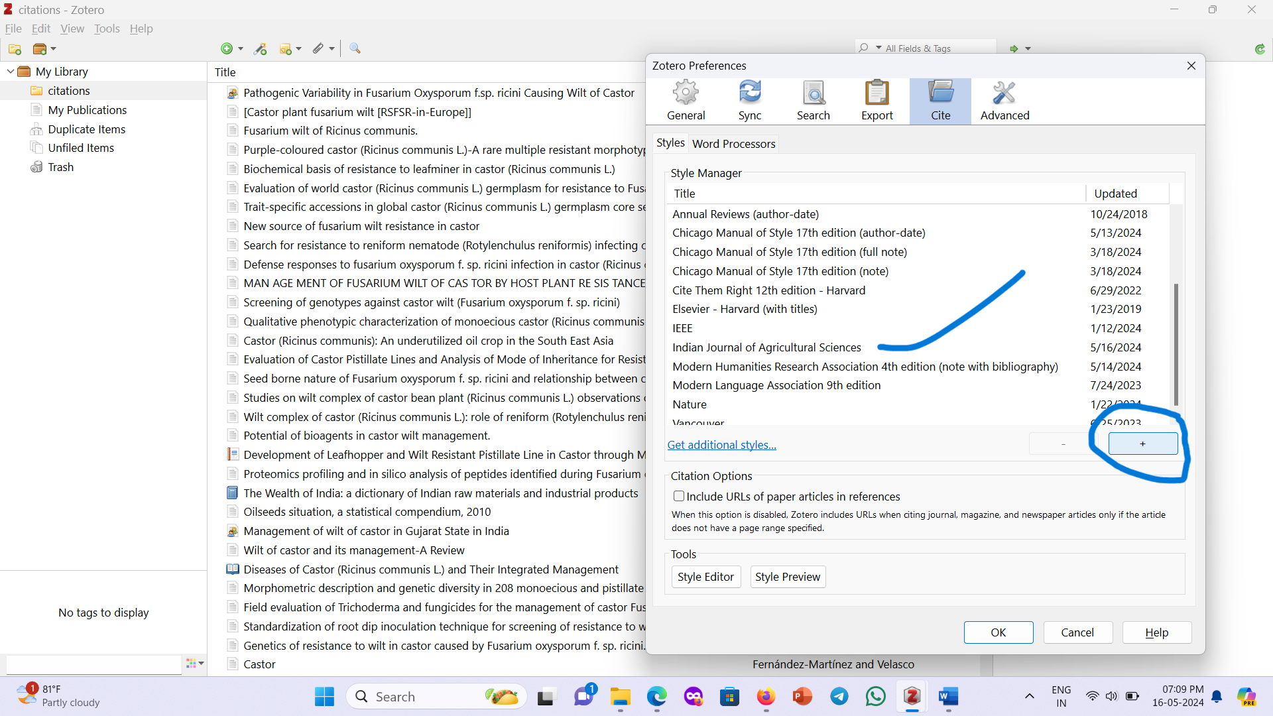Click the New Collection folder icon
This screenshot has height=716, width=1273.
click(x=15, y=49)
